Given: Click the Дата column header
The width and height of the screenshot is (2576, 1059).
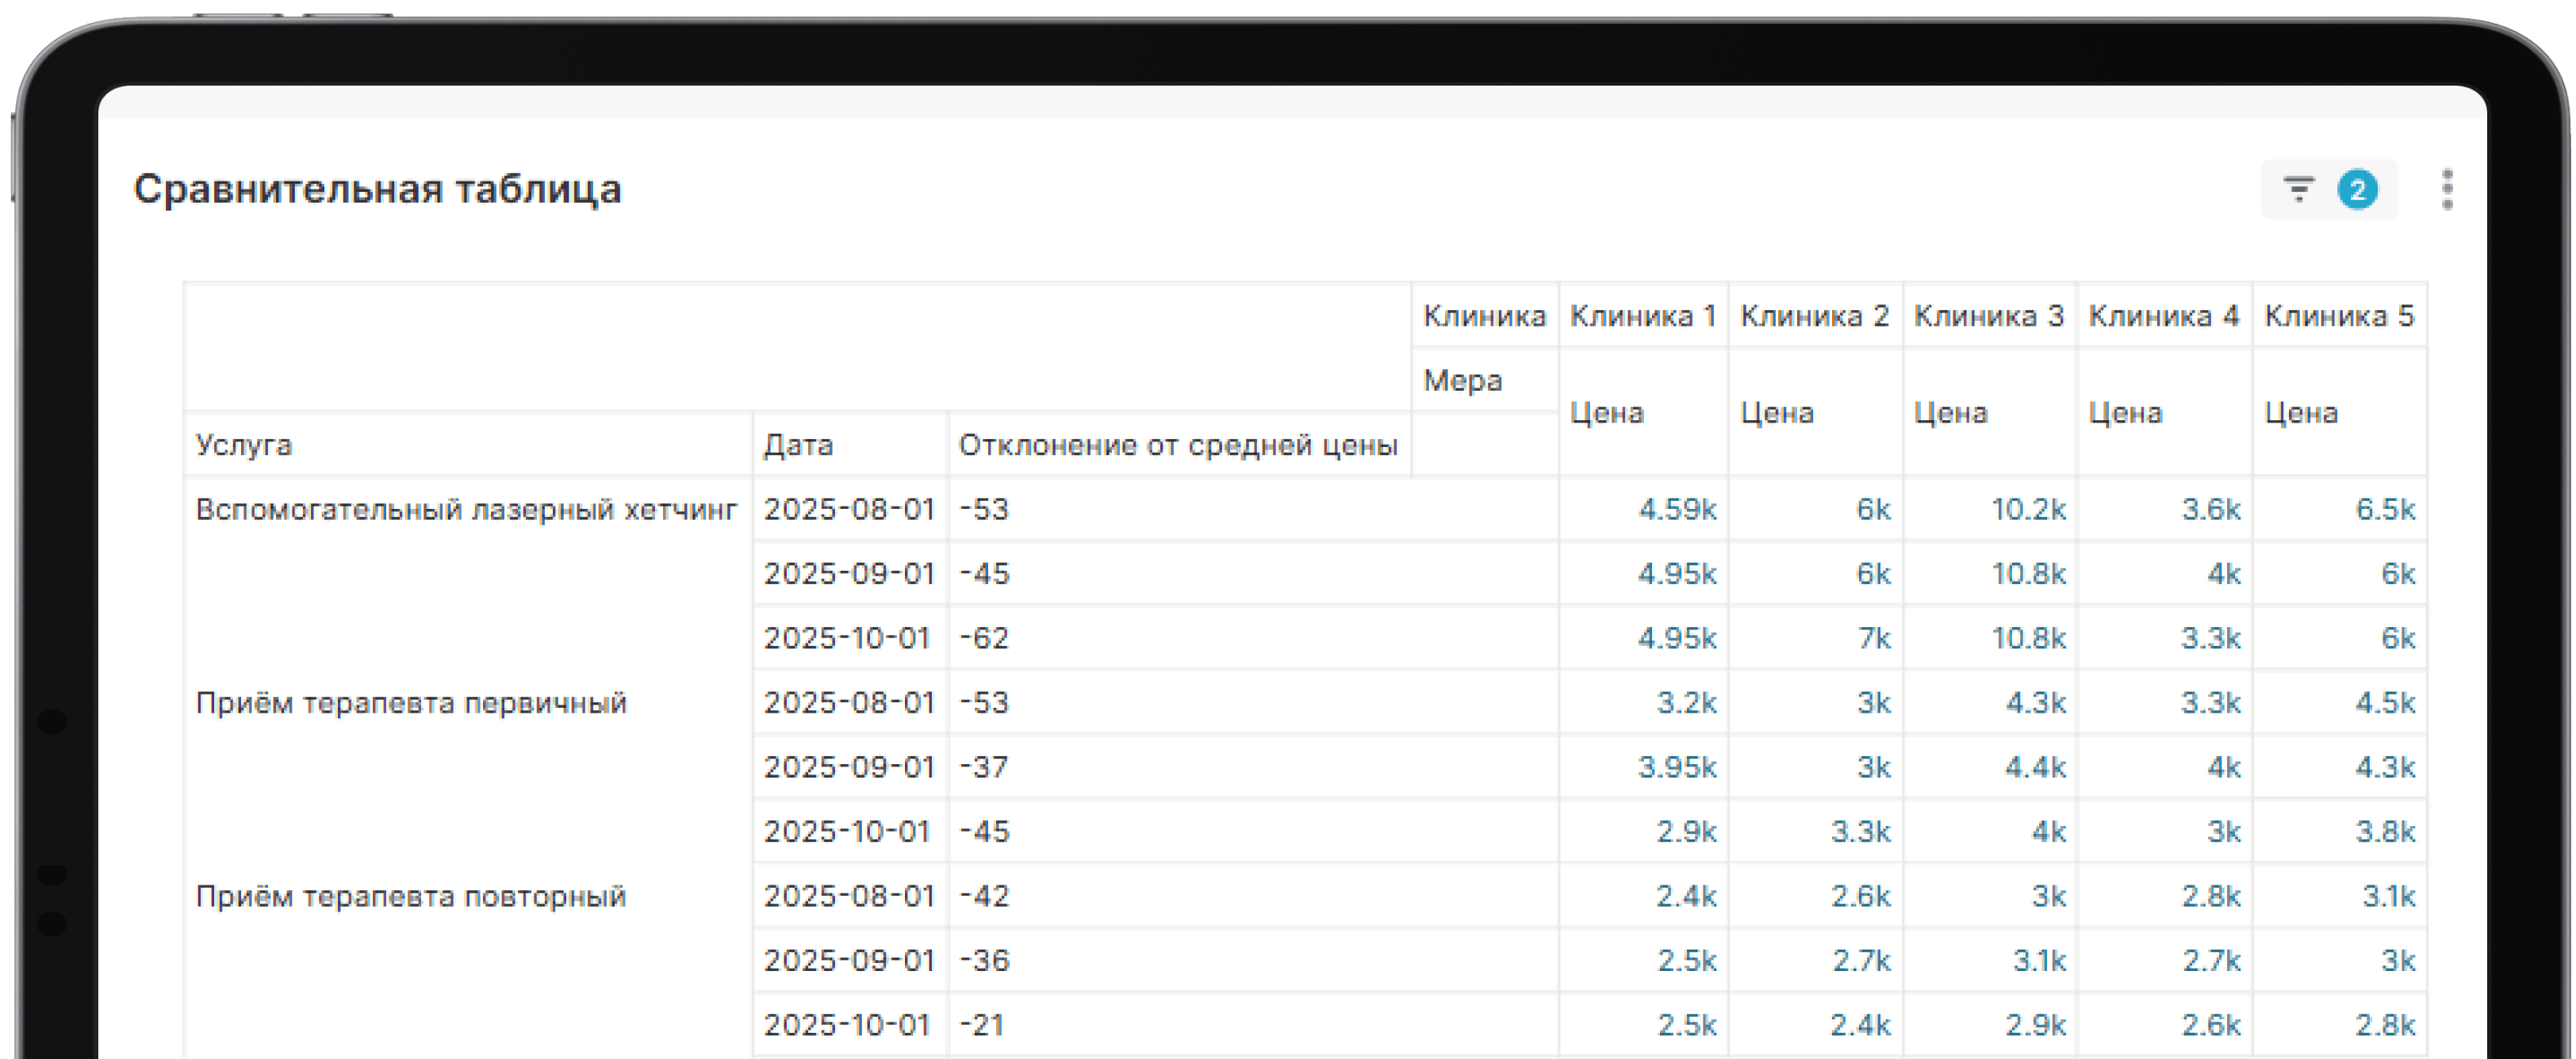Looking at the screenshot, I should coord(798,445).
